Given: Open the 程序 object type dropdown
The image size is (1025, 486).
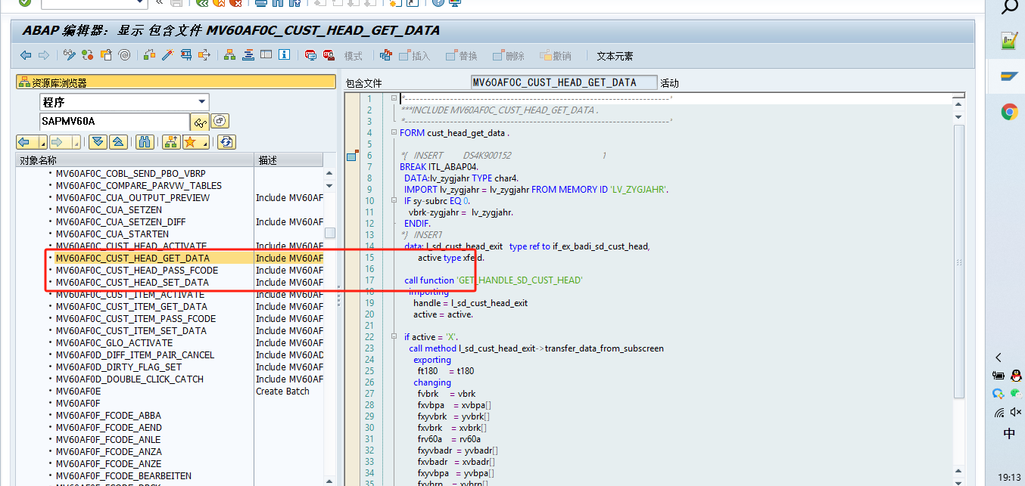Looking at the screenshot, I should (201, 102).
